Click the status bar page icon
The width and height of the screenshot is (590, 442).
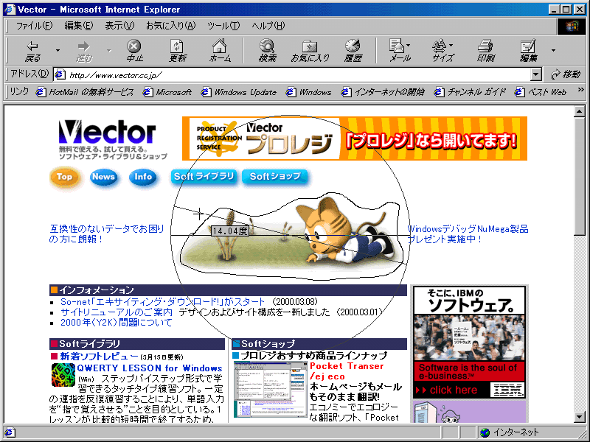[10, 432]
